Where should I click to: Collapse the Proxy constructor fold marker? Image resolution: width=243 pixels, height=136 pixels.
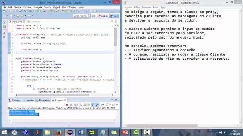coord(14,76)
